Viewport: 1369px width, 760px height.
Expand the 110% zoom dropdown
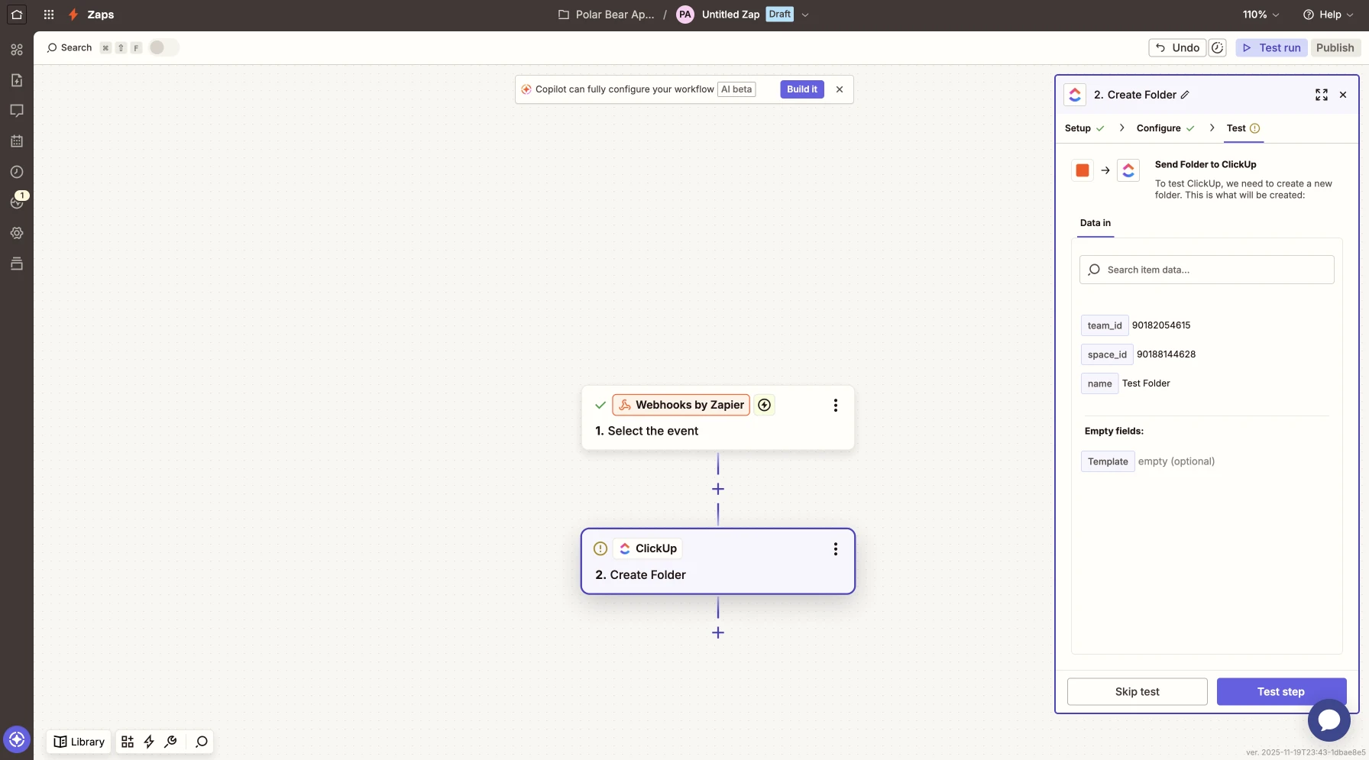[1261, 15]
